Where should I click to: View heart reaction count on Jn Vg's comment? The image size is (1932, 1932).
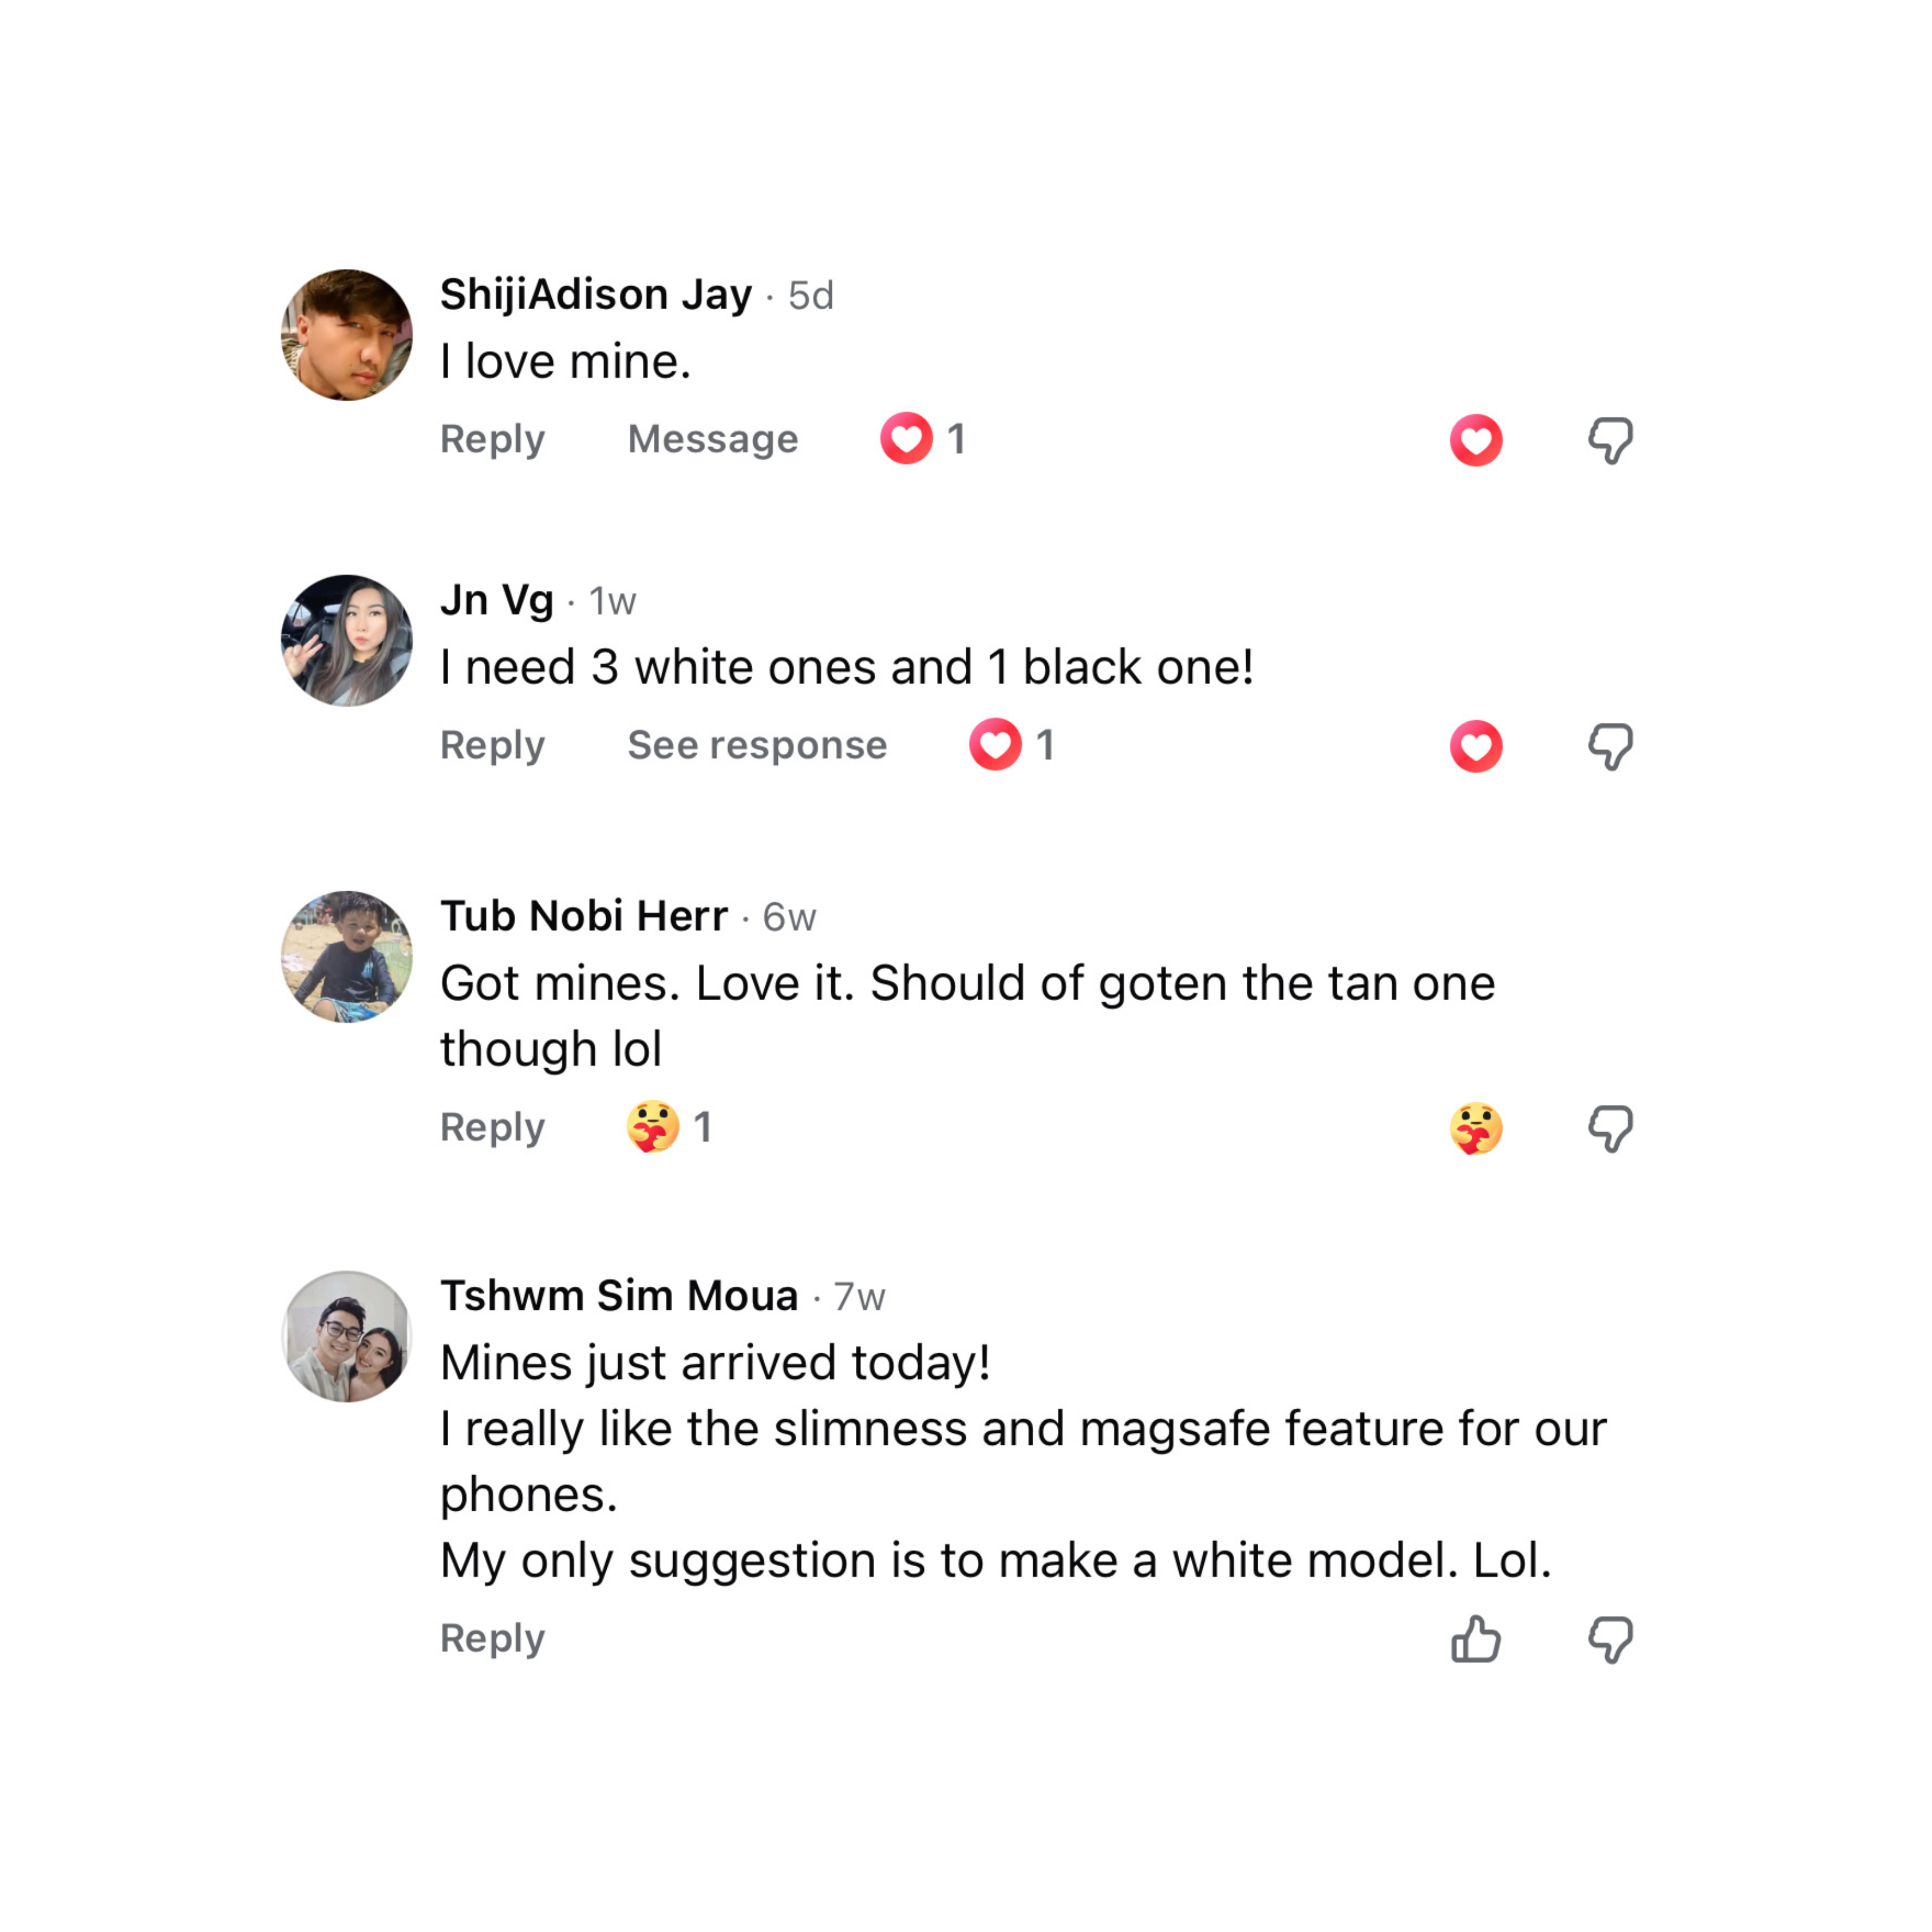pyautogui.click(x=1012, y=745)
